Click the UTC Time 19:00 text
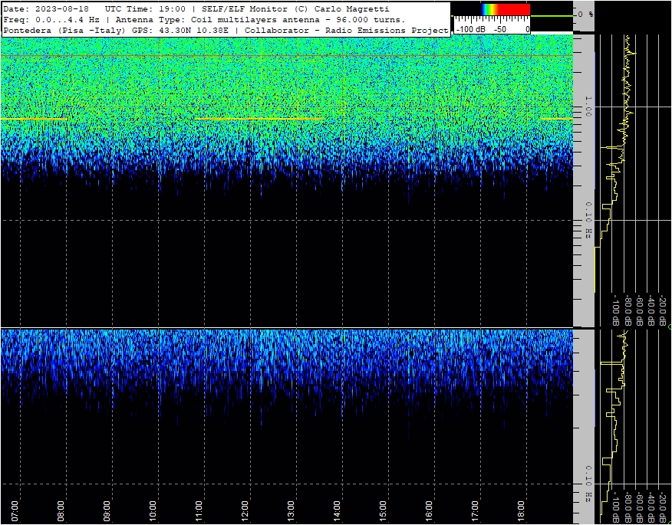The height and width of the screenshot is (525, 672). coord(145,9)
